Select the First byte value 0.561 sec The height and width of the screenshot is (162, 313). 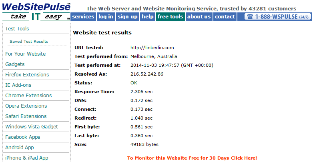coord(142,127)
